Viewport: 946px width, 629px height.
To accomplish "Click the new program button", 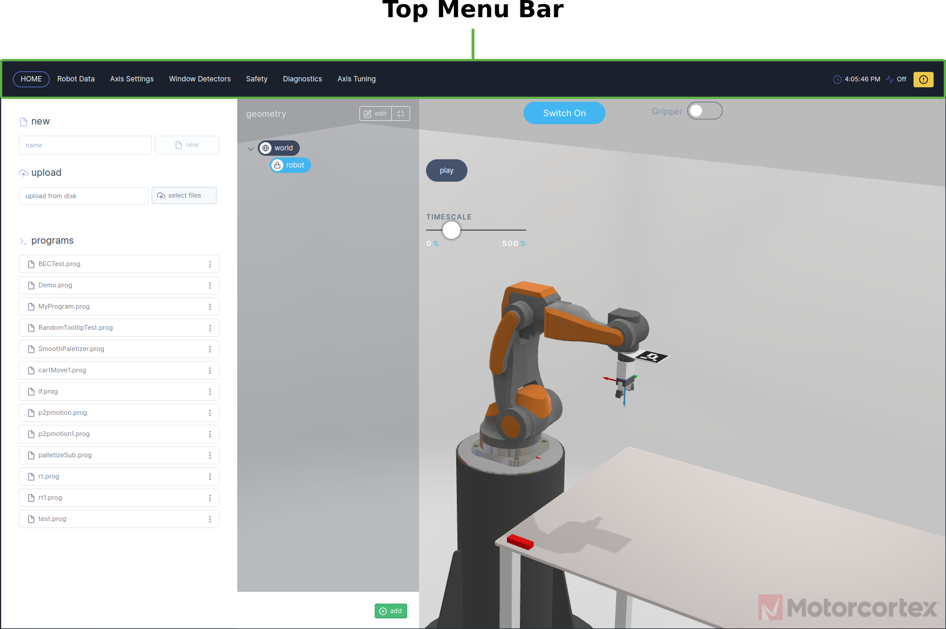I will [x=187, y=145].
